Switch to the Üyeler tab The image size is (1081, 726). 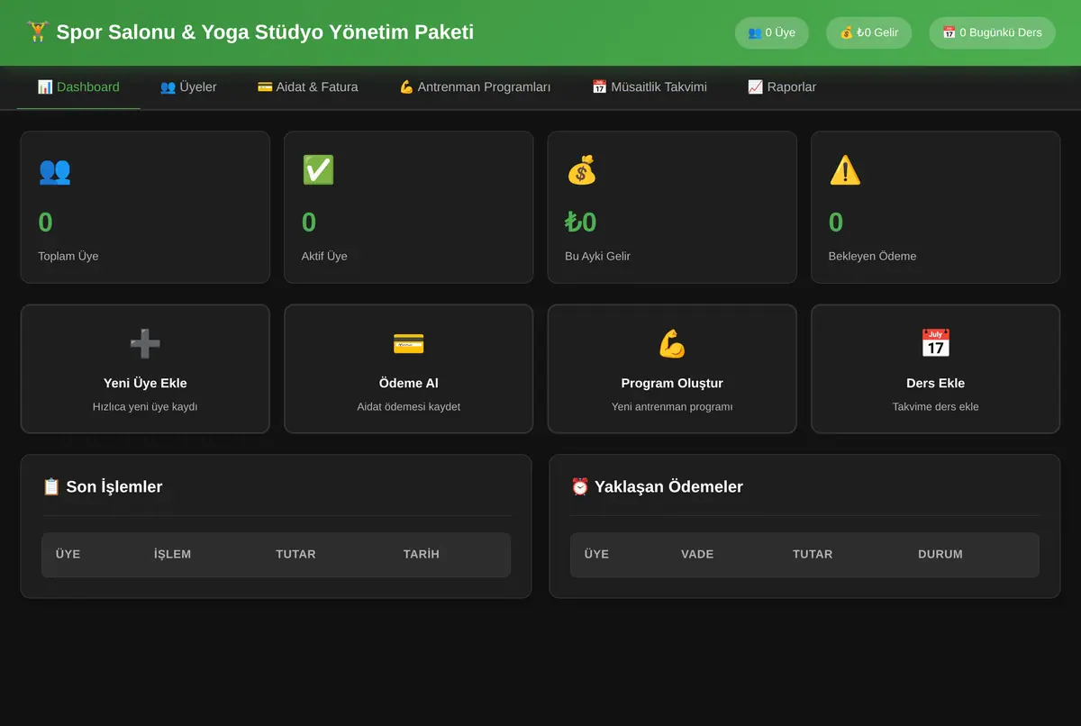pos(188,87)
